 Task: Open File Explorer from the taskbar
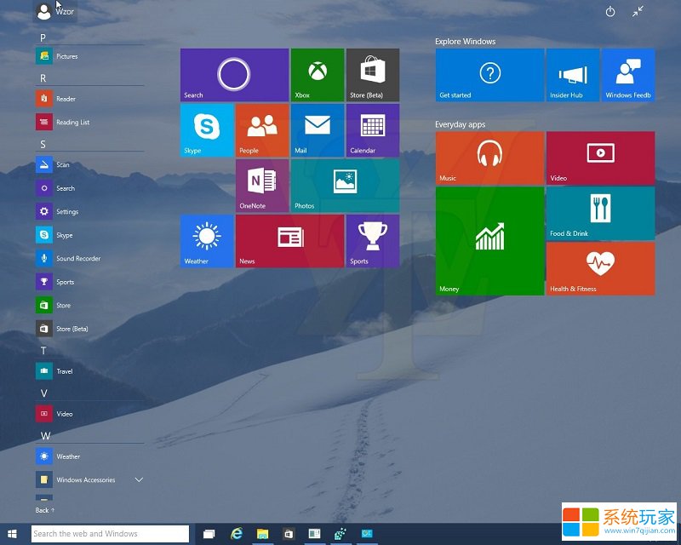pos(262,534)
